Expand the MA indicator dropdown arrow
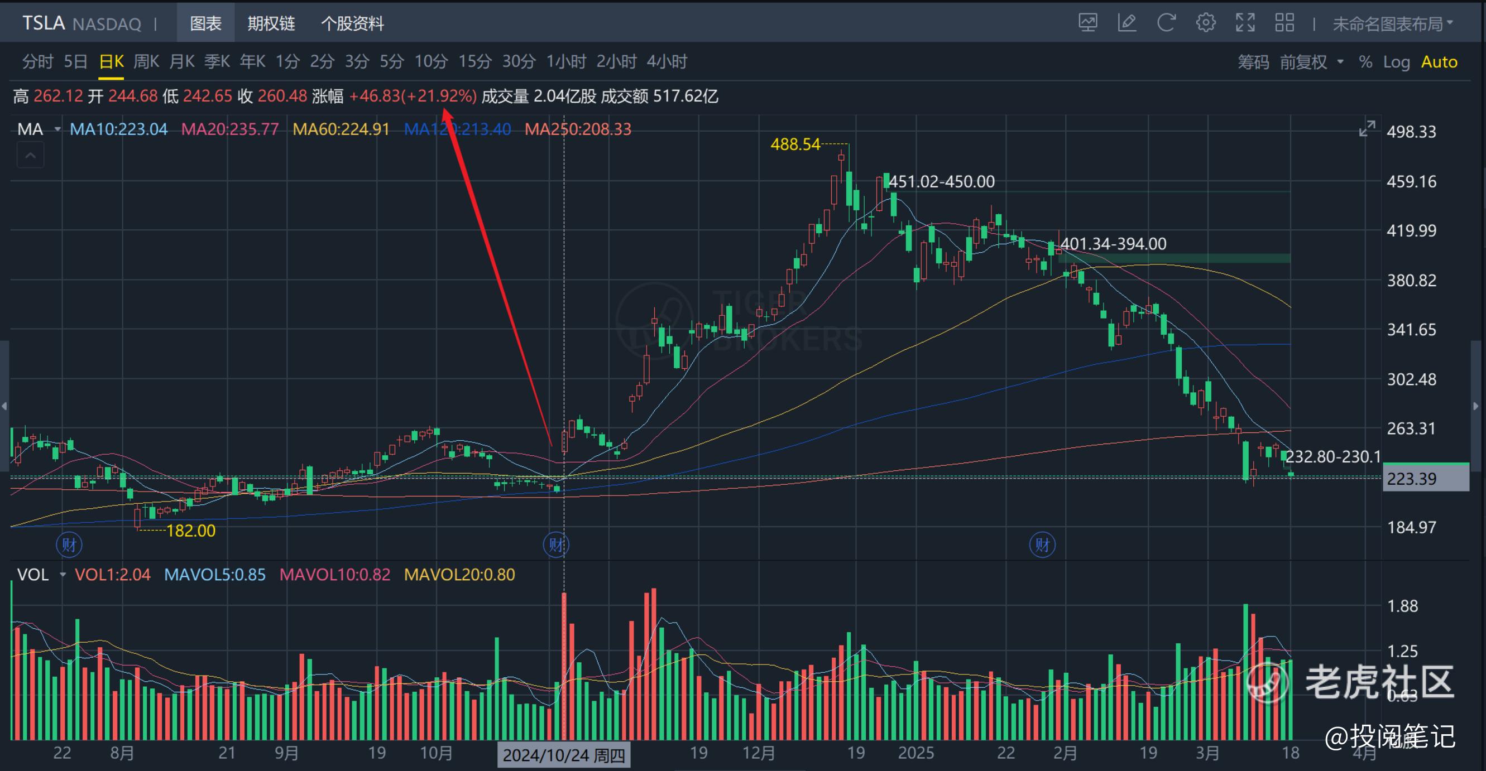The width and height of the screenshot is (1486, 771). (x=57, y=129)
